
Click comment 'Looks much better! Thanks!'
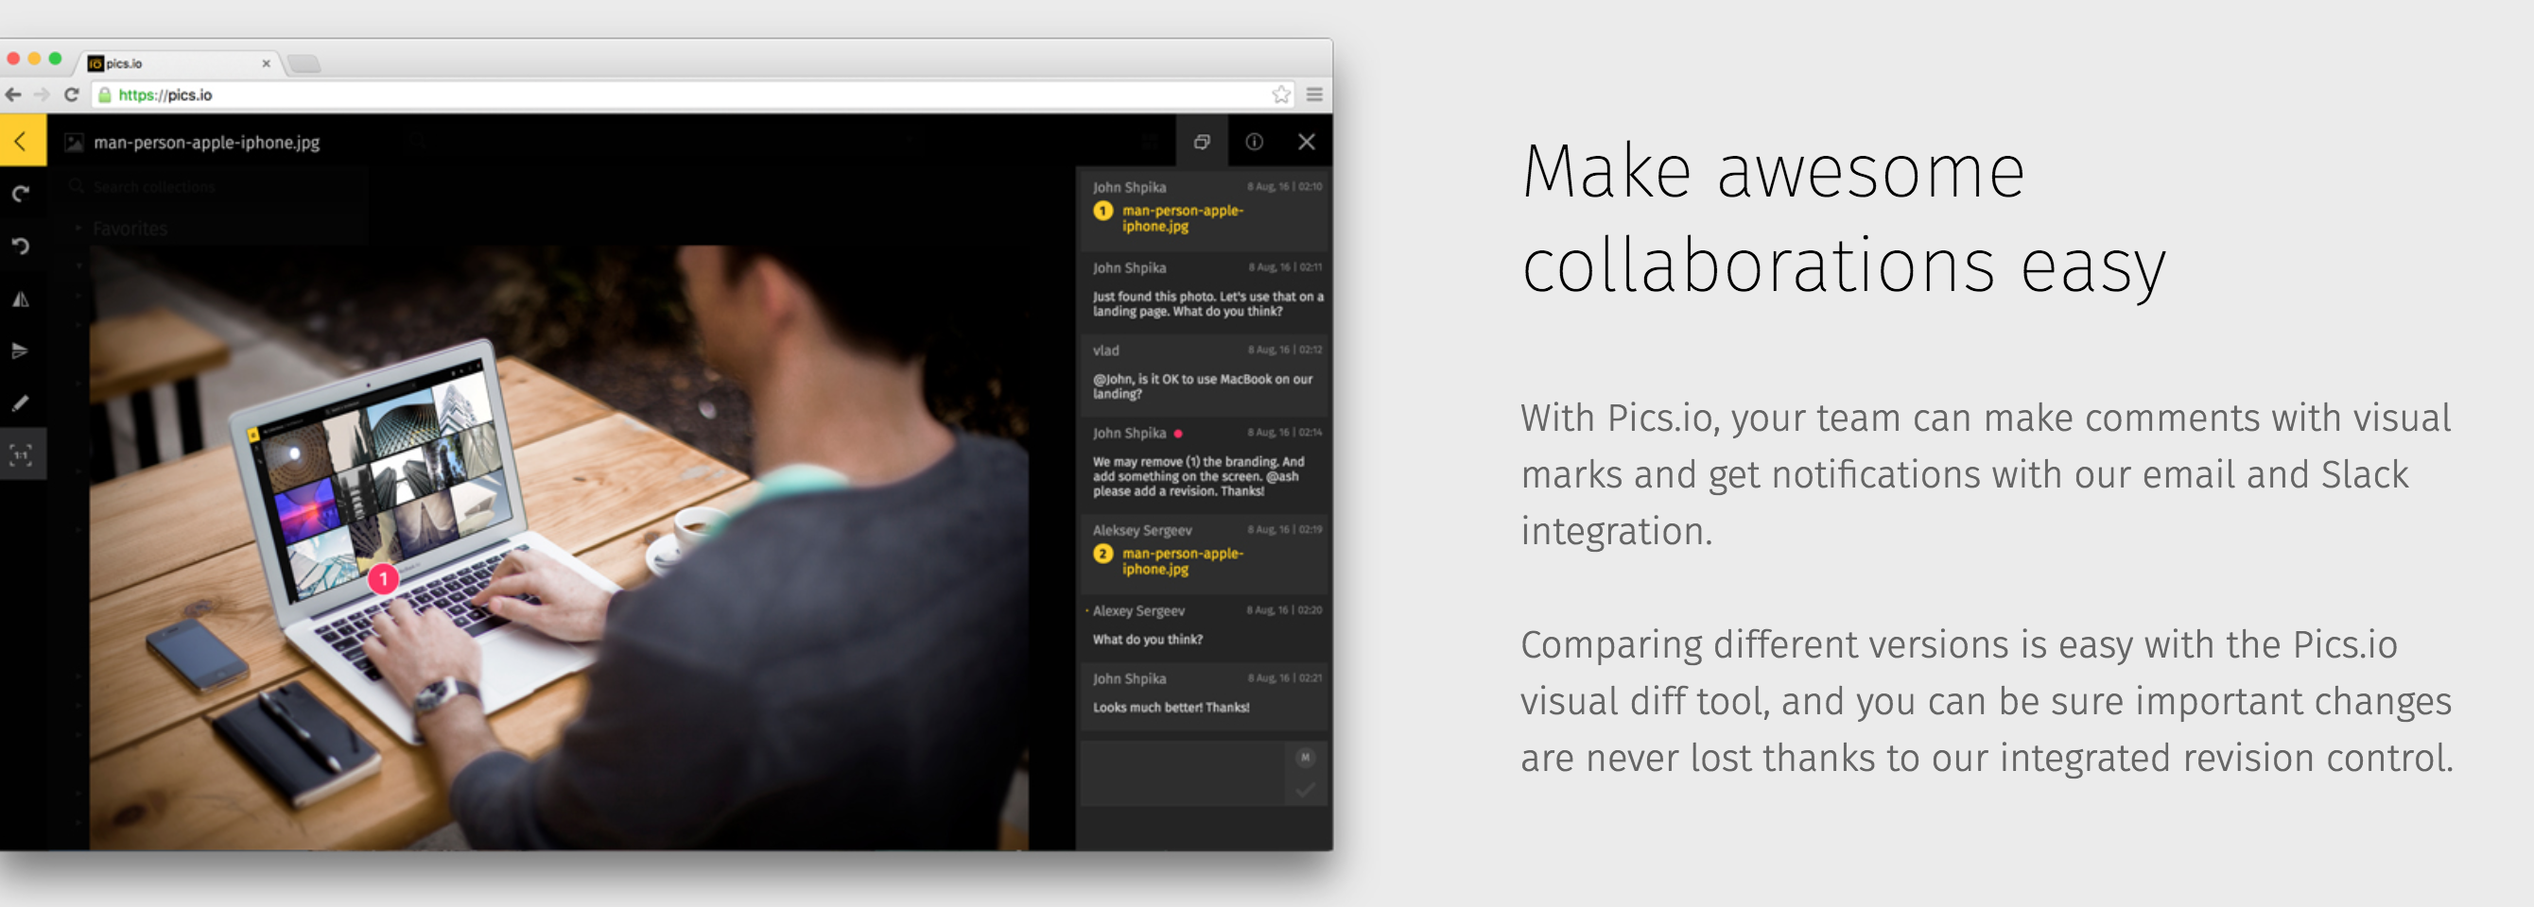[1171, 708]
